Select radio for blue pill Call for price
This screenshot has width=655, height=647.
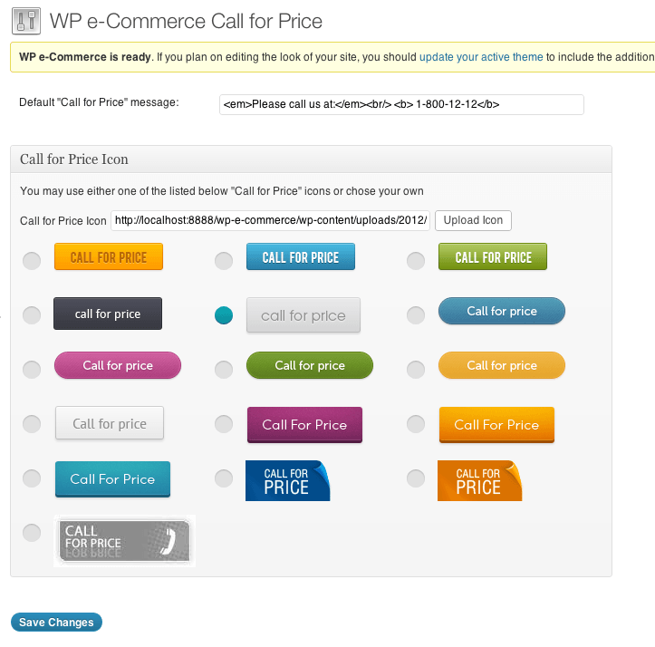click(416, 315)
